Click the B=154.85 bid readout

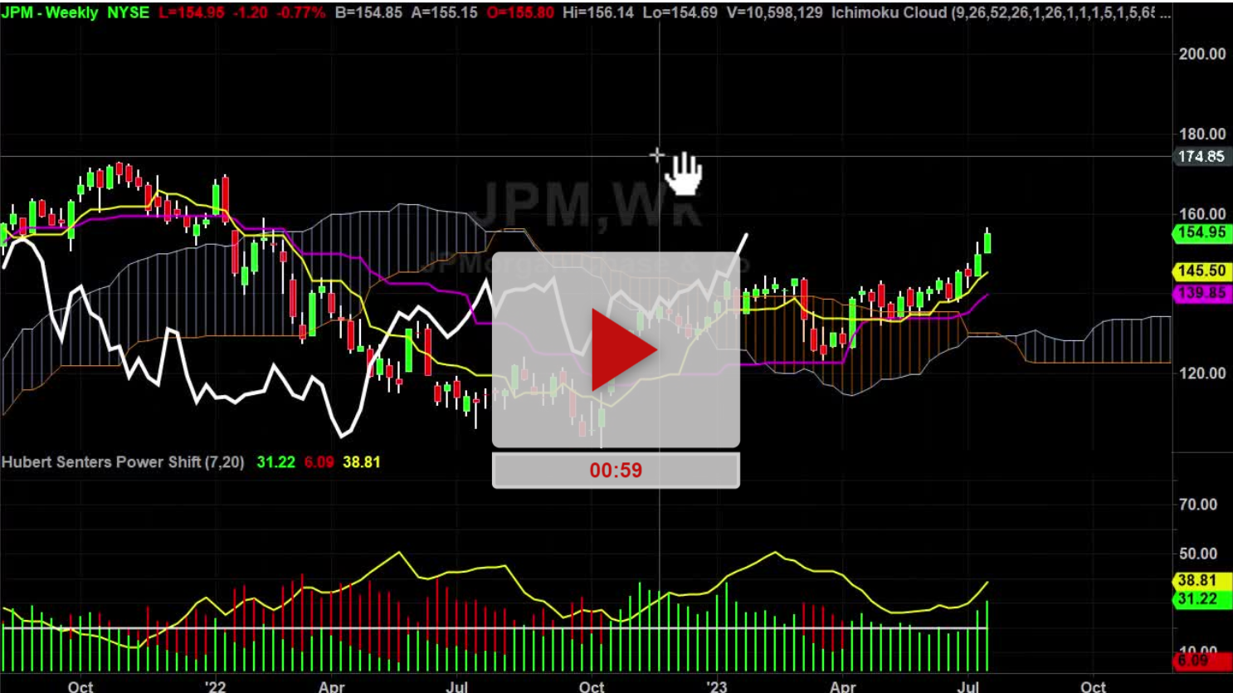[368, 12]
